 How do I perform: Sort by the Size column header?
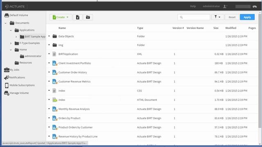click(x=216, y=28)
